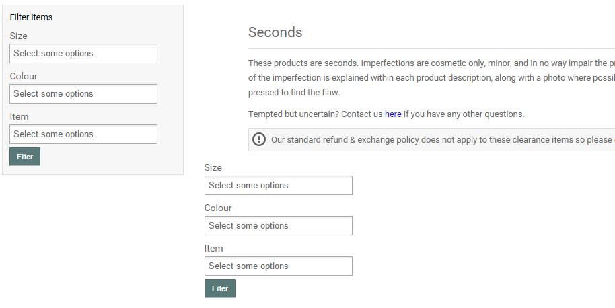Click the Item label under the Seconds section
The image size is (615, 308).
tap(214, 249)
